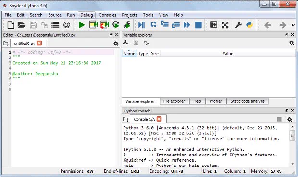This screenshot has height=177, width=298.
Task: Go to previous cursor position arrow
Action: click(x=267, y=25)
